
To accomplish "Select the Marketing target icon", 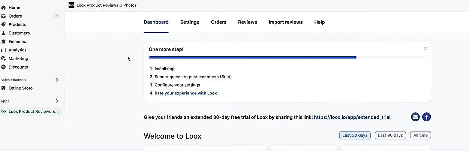I will click(4, 58).
